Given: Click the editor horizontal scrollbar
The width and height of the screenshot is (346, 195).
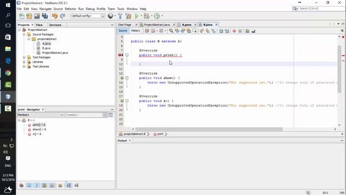Looking at the screenshot, I should [209, 129].
